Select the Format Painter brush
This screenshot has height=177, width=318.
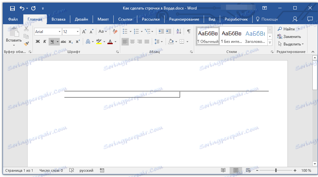(26, 44)
